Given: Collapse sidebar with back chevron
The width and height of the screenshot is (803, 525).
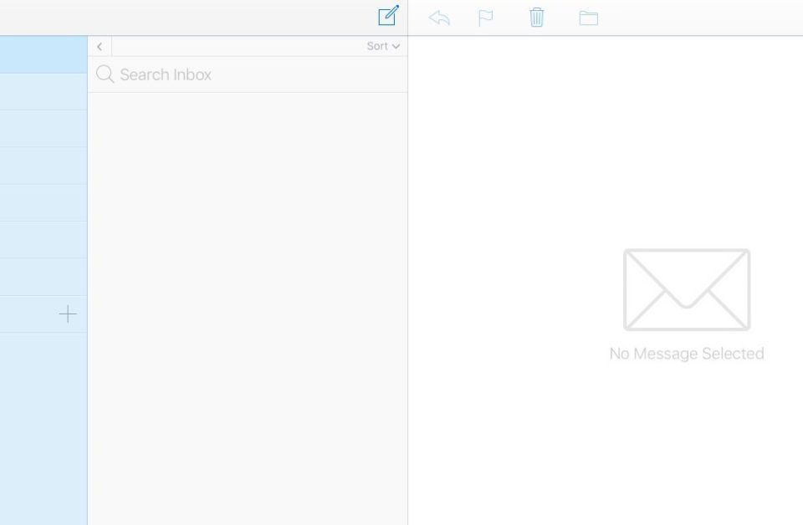Looking at the screenshot, I should 100,47.
